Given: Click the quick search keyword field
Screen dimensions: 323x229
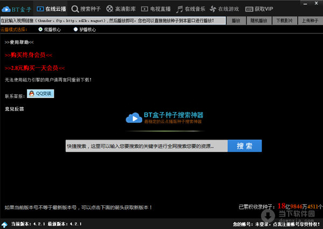Looking at the screenshot, I should (146, 146).
